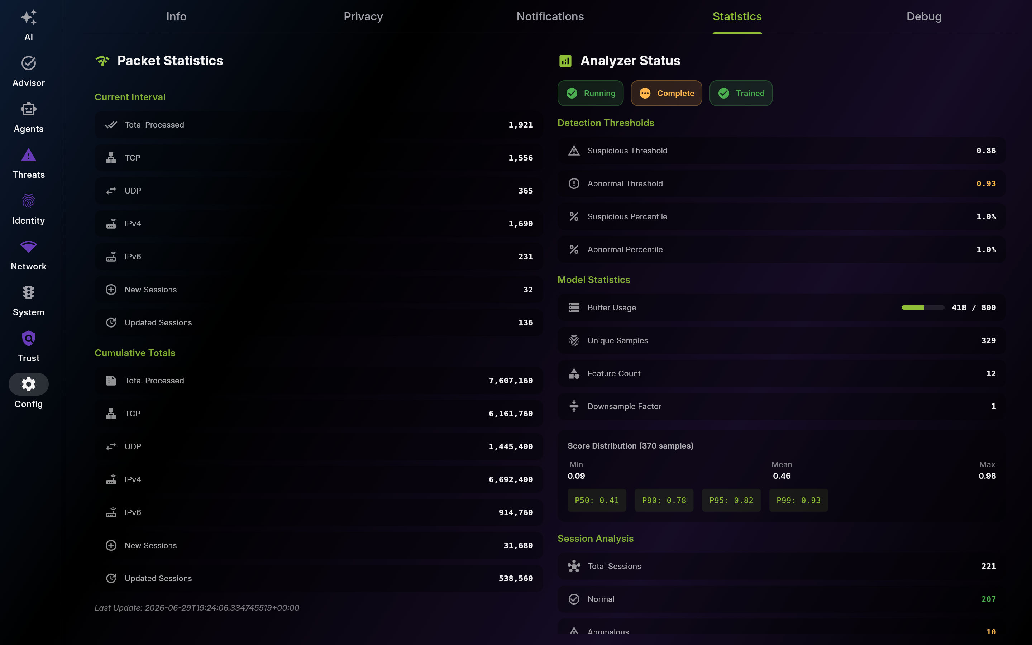Open the Trust shield icon
This screenshot has height=645, width=1032.
click(x=29, y=339)
